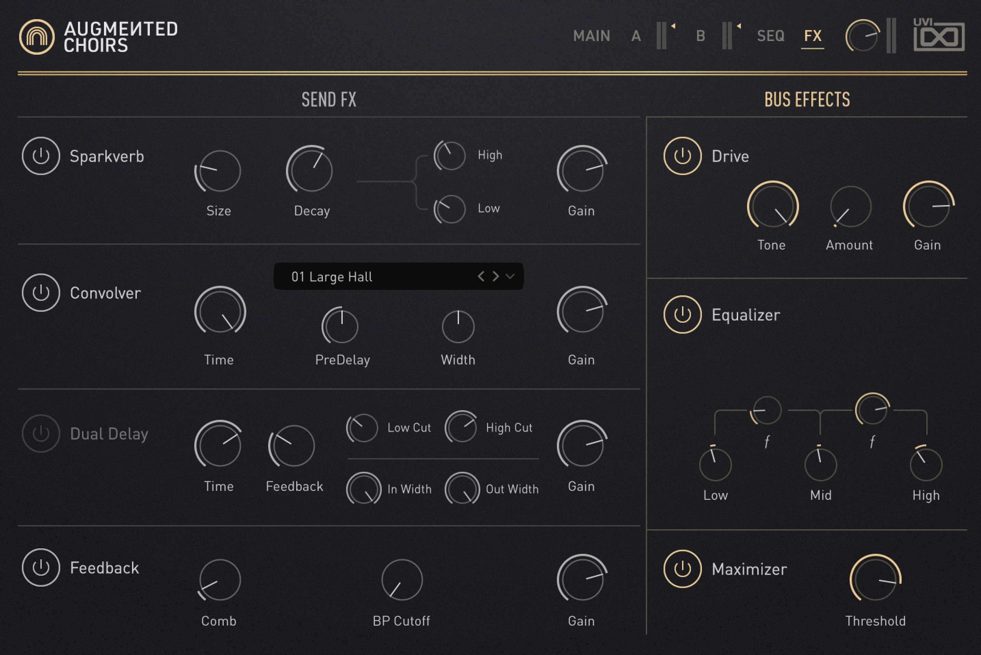
Task: Click the master output level meter
Action: coord(891,36)
